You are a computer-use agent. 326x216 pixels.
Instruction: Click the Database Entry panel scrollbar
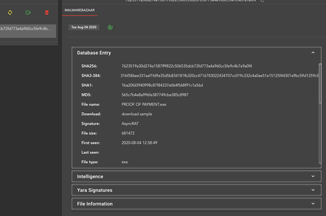tap(320, 83)
